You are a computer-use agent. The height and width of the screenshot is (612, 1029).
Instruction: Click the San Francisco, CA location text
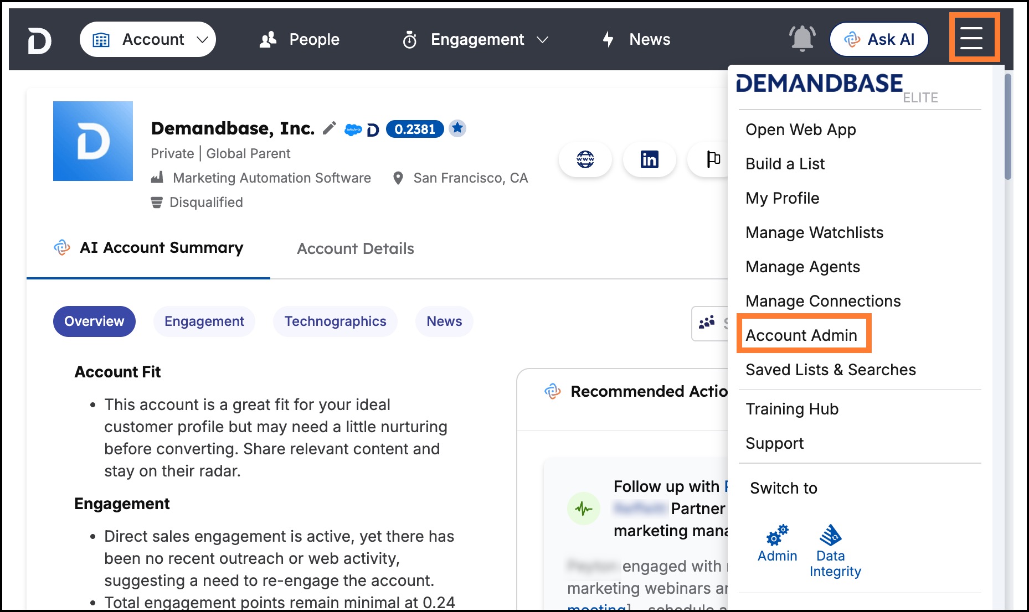point(471,178)
